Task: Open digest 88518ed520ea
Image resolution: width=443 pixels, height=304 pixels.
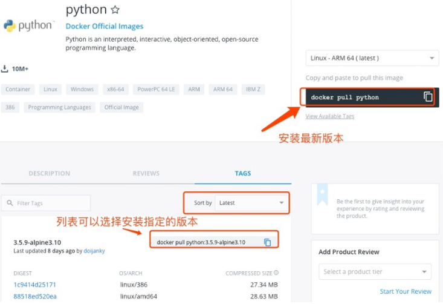Action: click(35, 296)
